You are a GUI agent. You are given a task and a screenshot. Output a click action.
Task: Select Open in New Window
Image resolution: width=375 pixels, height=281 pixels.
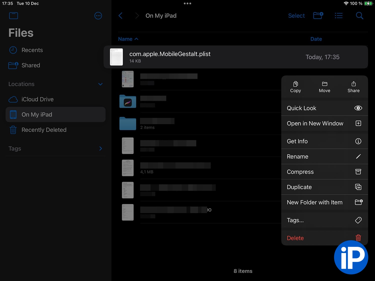(324, 123)
